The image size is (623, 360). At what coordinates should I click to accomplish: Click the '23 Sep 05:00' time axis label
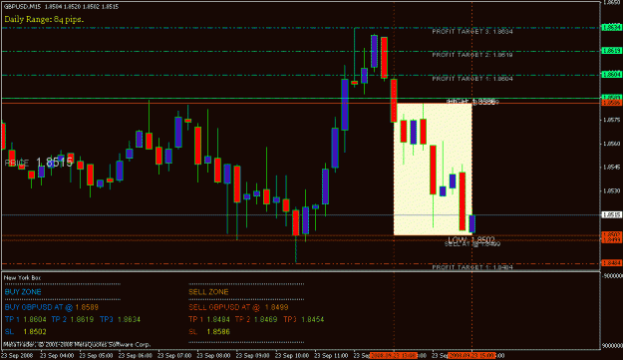96,356
